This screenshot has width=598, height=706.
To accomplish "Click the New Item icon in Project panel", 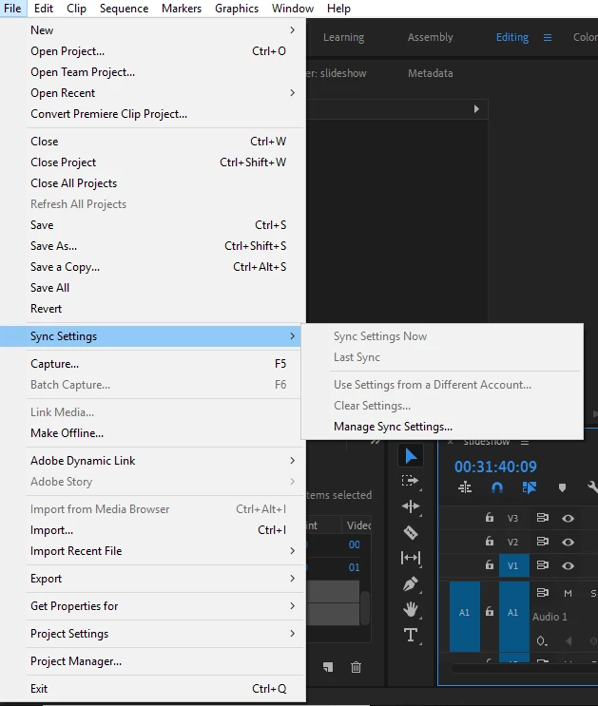I will [328, 667].
